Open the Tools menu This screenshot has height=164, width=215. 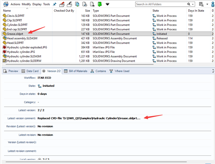coord(46,4)
